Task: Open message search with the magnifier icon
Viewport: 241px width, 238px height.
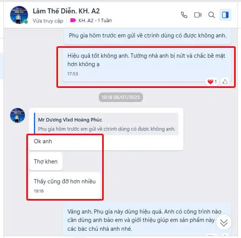Action: coord(212,15)
